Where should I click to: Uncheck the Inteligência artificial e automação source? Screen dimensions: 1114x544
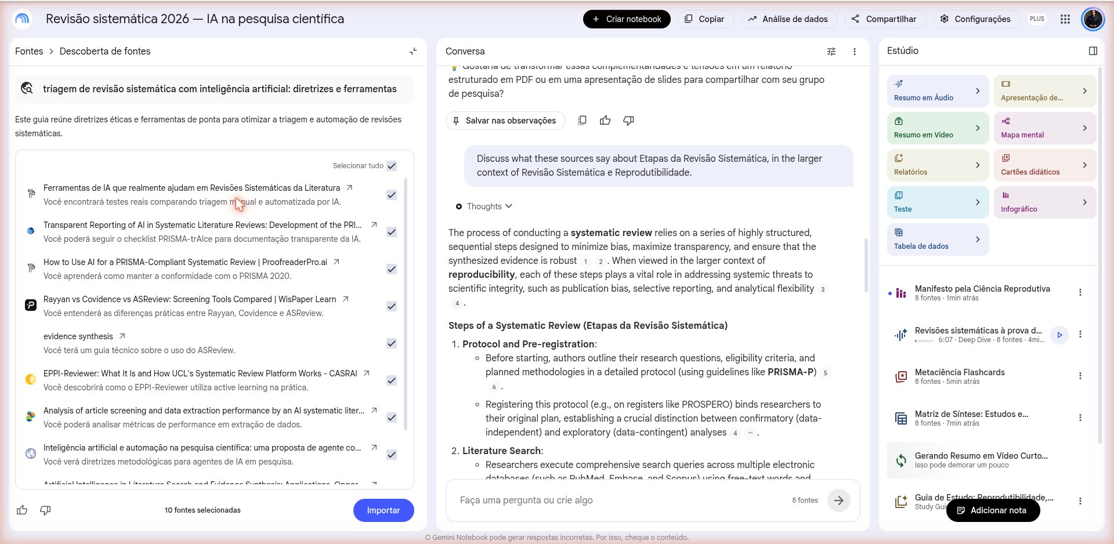click(x=392, y=455)
